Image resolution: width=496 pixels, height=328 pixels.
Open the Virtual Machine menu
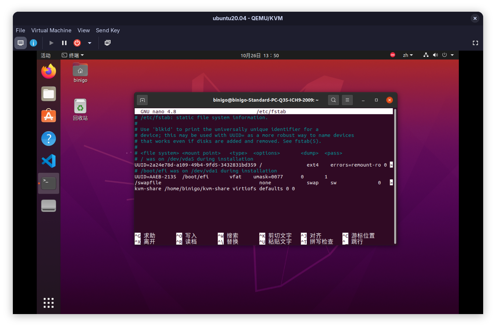point(51,30)
